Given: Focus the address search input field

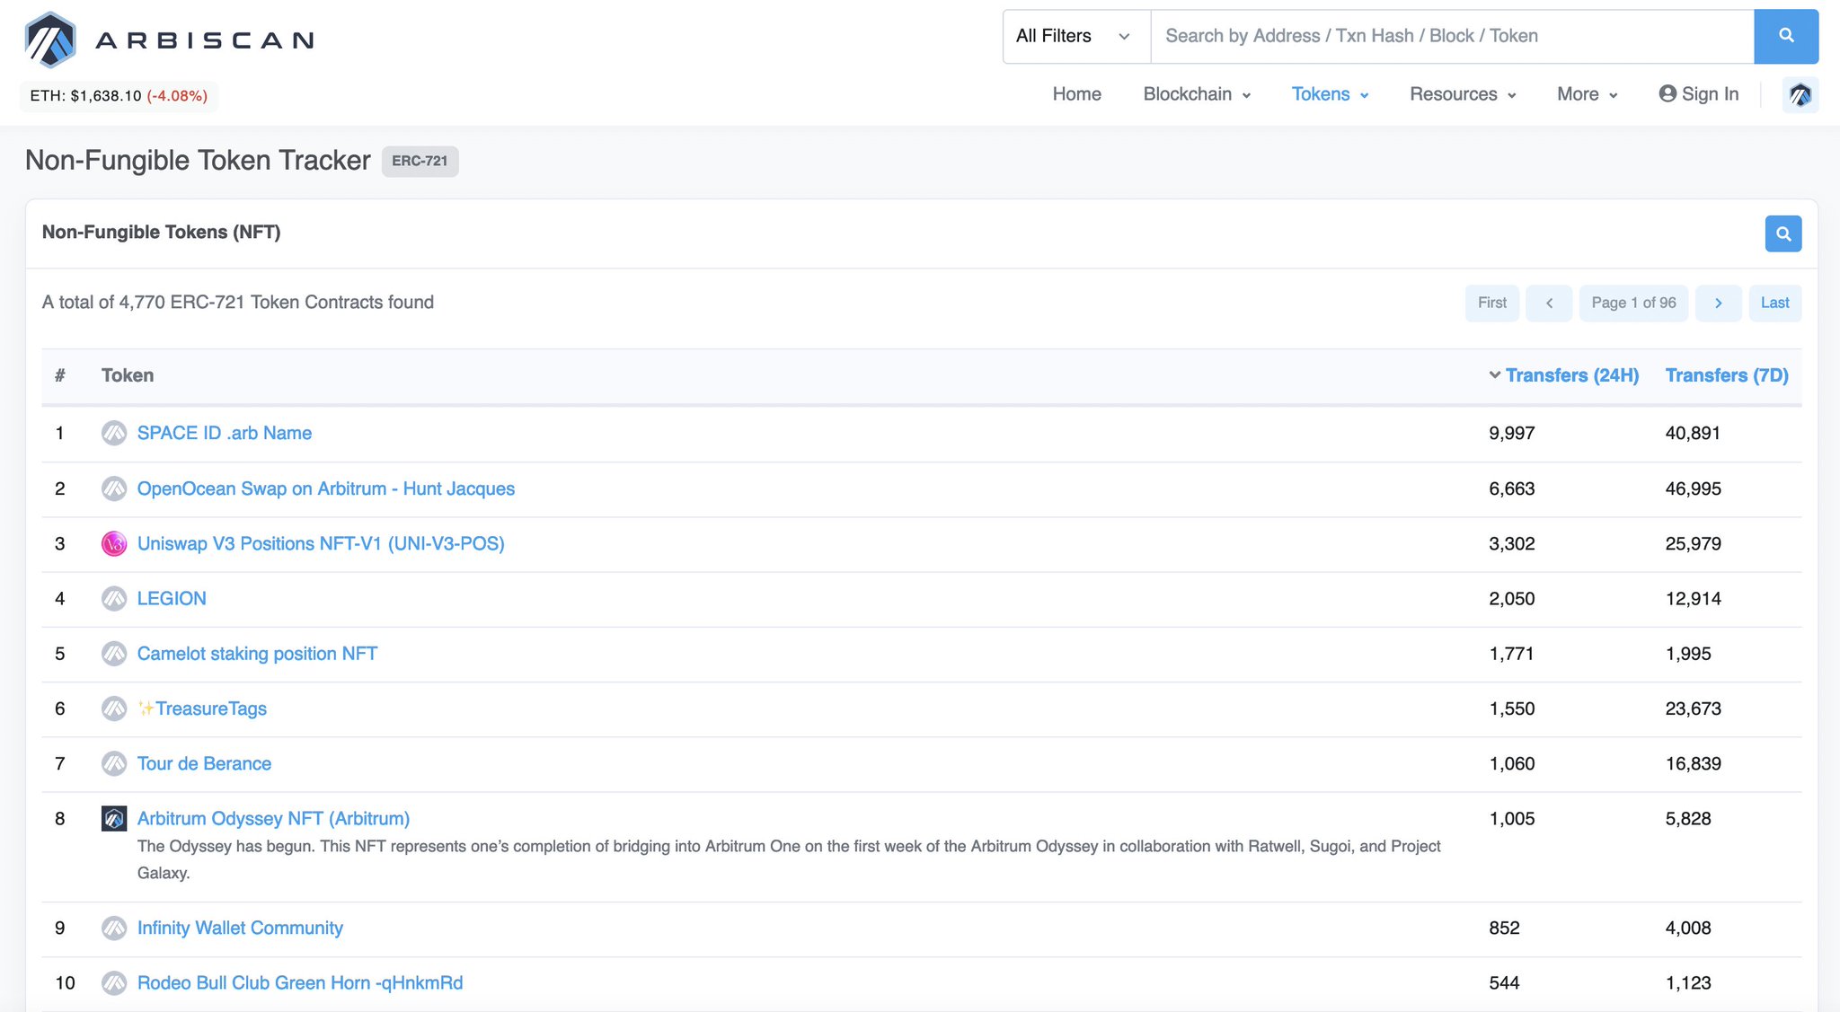Looking at the screenshot, I should pyautogui.click(x=1451, y=36).
